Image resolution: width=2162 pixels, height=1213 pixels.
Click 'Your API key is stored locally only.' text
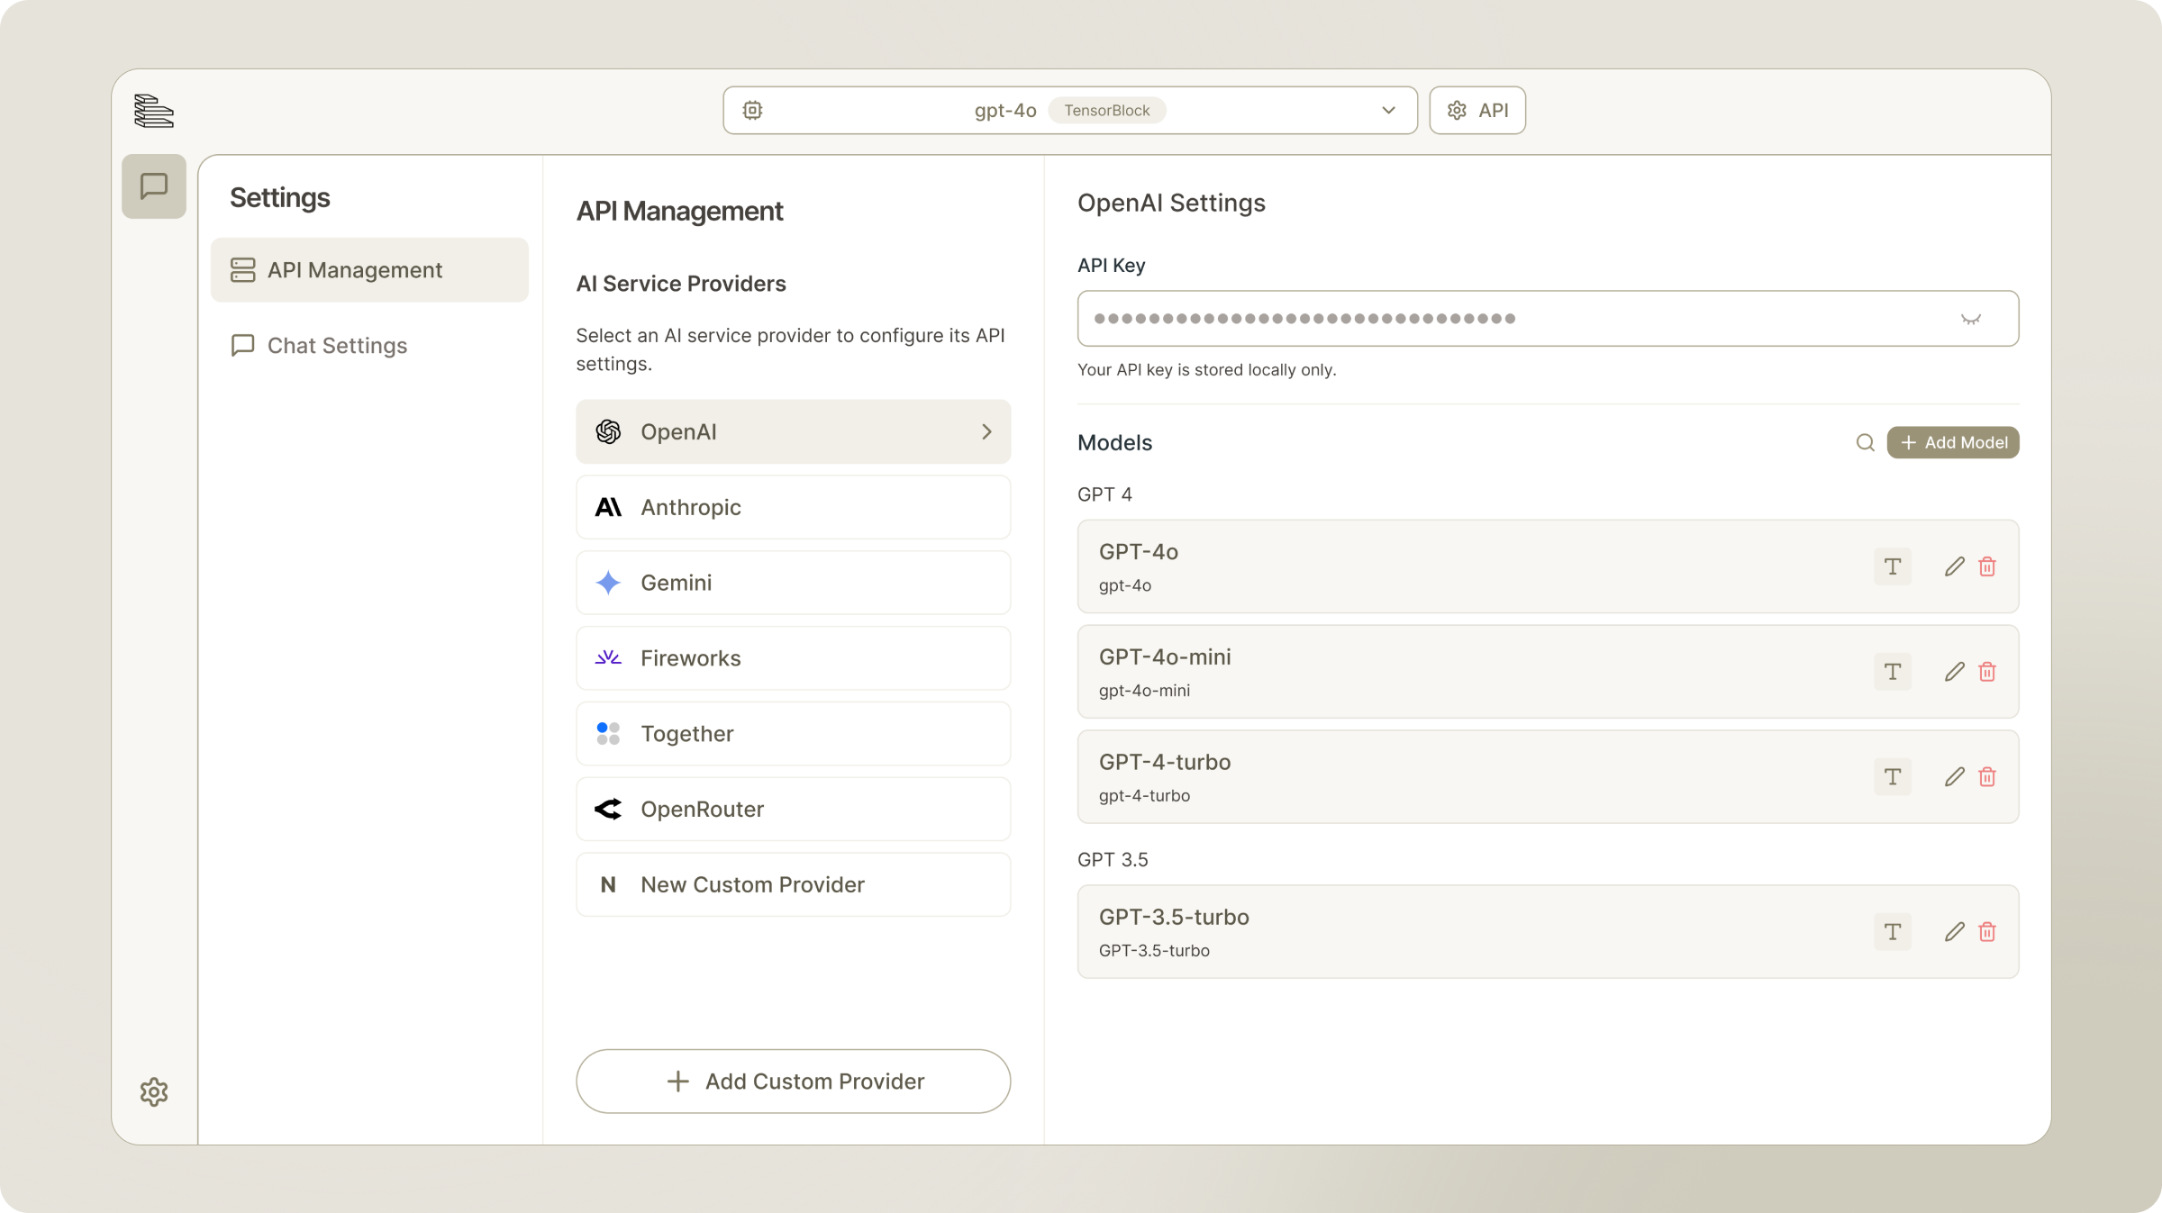point(1206,370)
